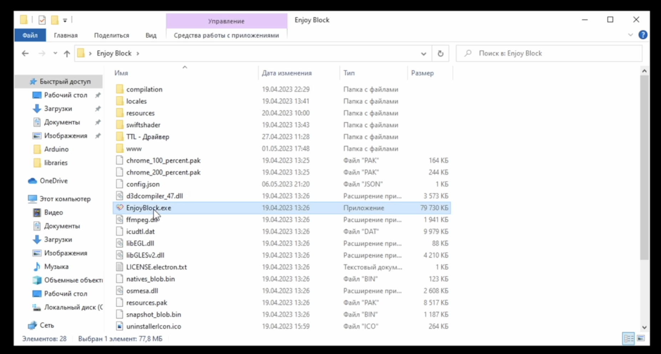Open the recent locations dropdown arrow
Screen dimensions: 661x354
[x=55, y=53]
